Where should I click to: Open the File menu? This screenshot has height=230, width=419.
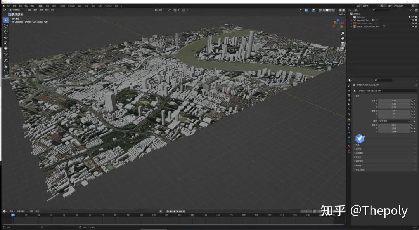click(x=9, y=5)
